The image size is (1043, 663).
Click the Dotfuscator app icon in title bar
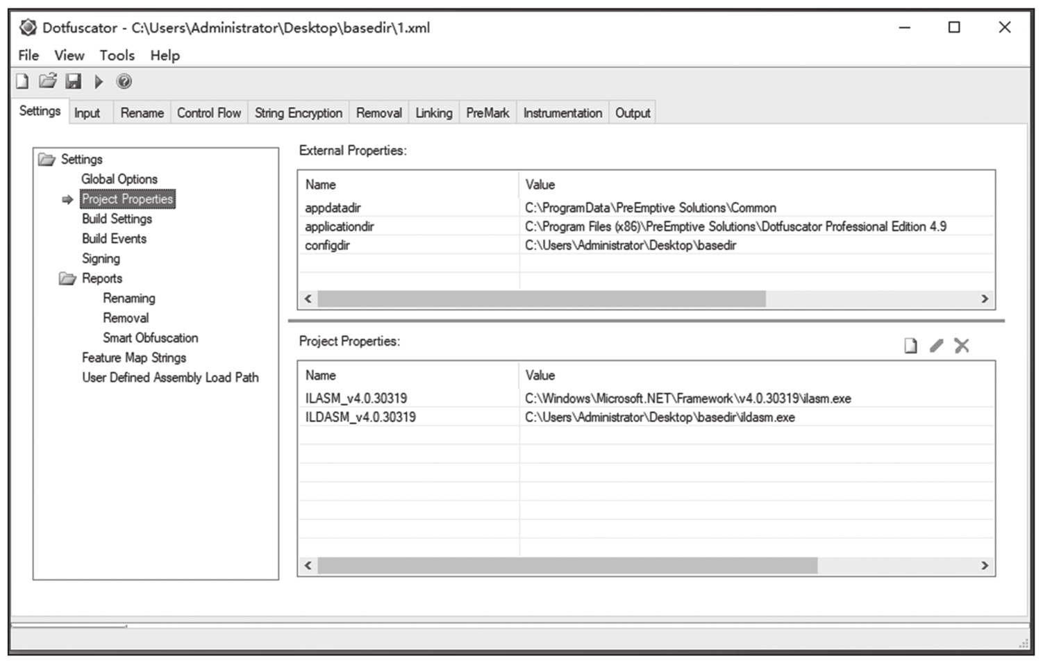tap(28, 28)
